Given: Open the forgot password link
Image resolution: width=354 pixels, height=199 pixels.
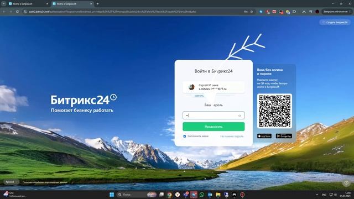Looking at the screenshot, I should click(x=232, y=137).
